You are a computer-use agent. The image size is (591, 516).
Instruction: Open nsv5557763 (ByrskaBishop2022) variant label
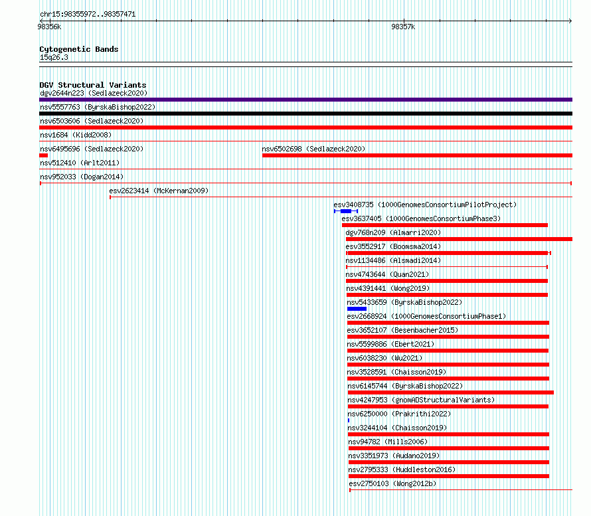[98, 107]
